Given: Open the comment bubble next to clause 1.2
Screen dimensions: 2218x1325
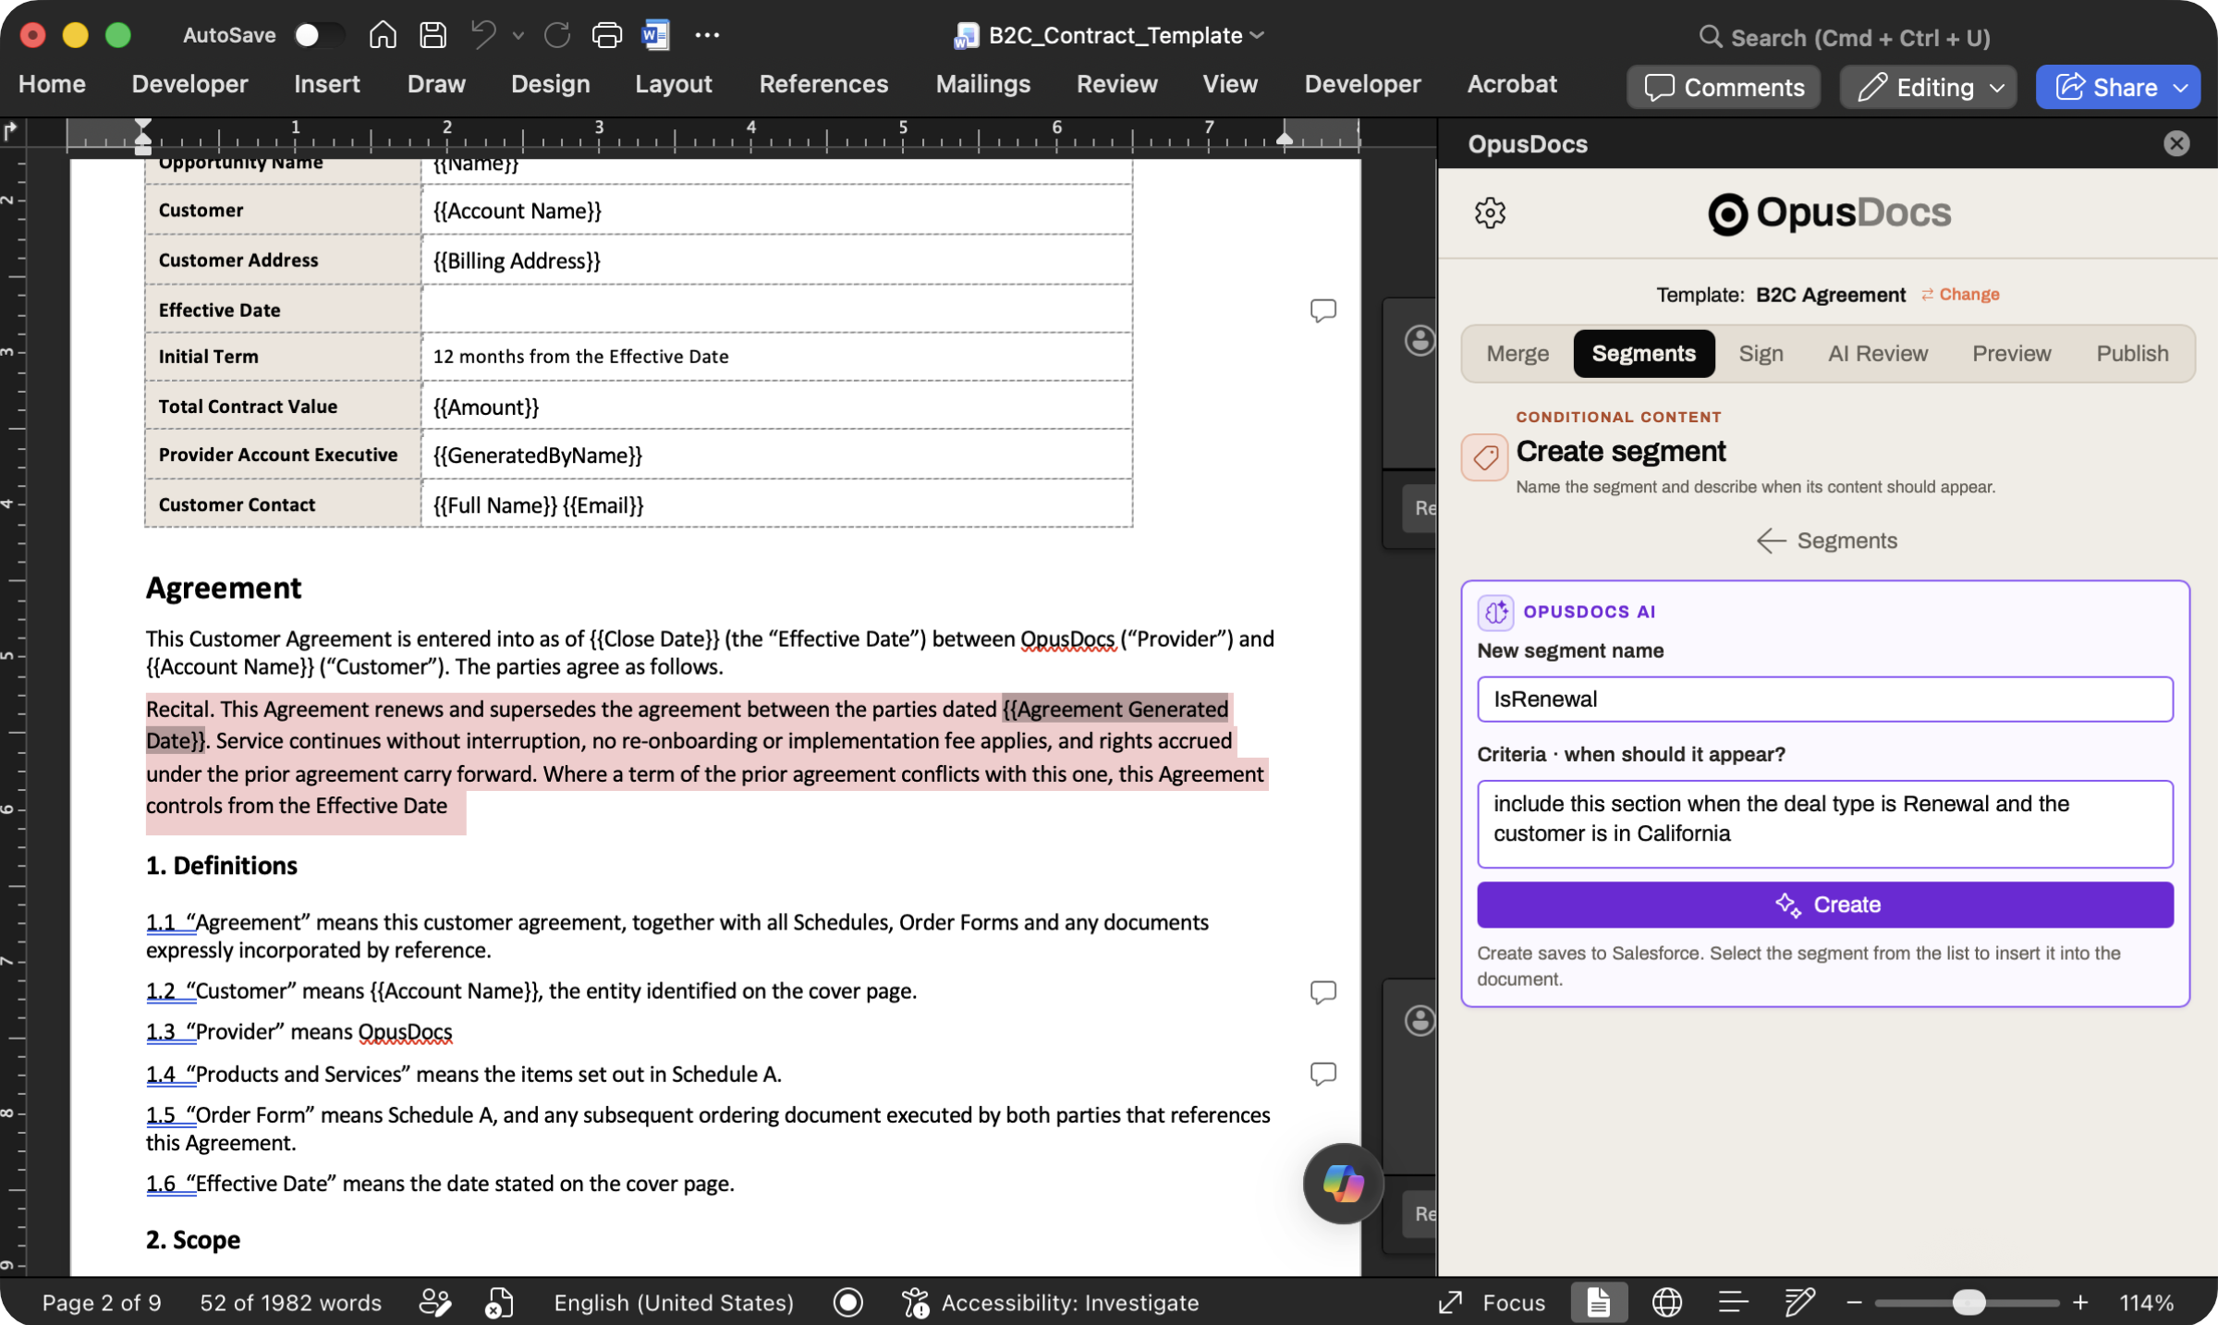Looking at the screenshot, I should click(x=1322, y=991).
